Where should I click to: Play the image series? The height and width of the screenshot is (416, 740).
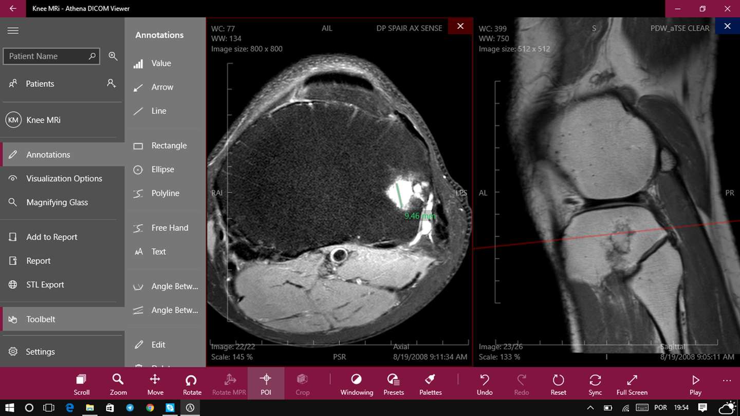695,384
